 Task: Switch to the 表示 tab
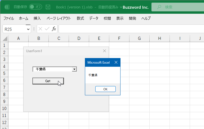[x=120, y=18]
